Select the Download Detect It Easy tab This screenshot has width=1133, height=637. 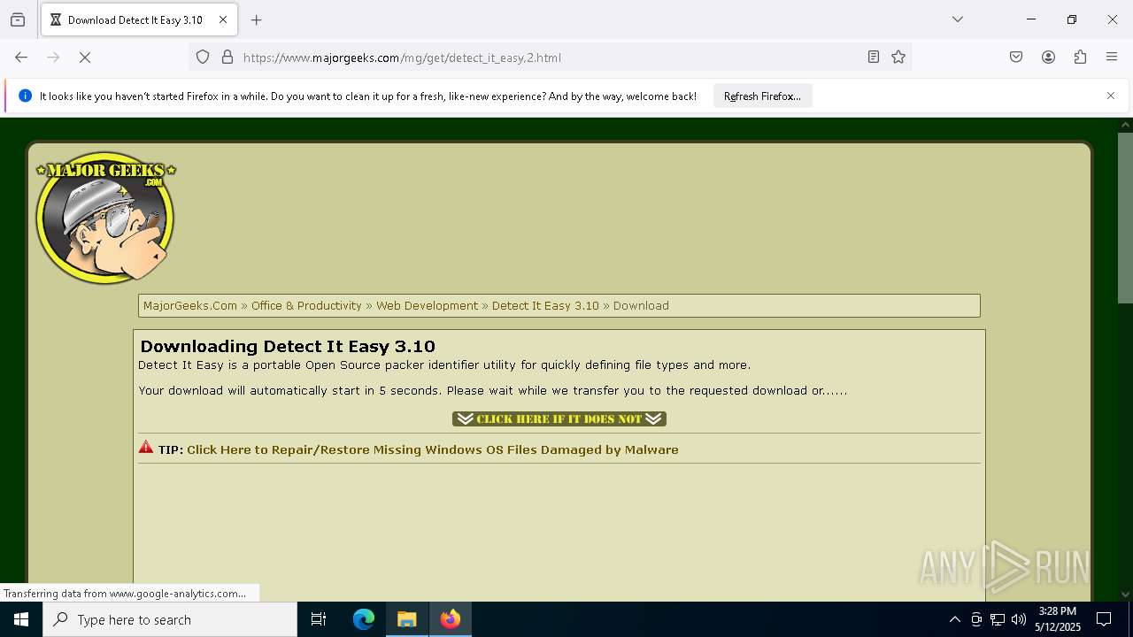(138, 19)
